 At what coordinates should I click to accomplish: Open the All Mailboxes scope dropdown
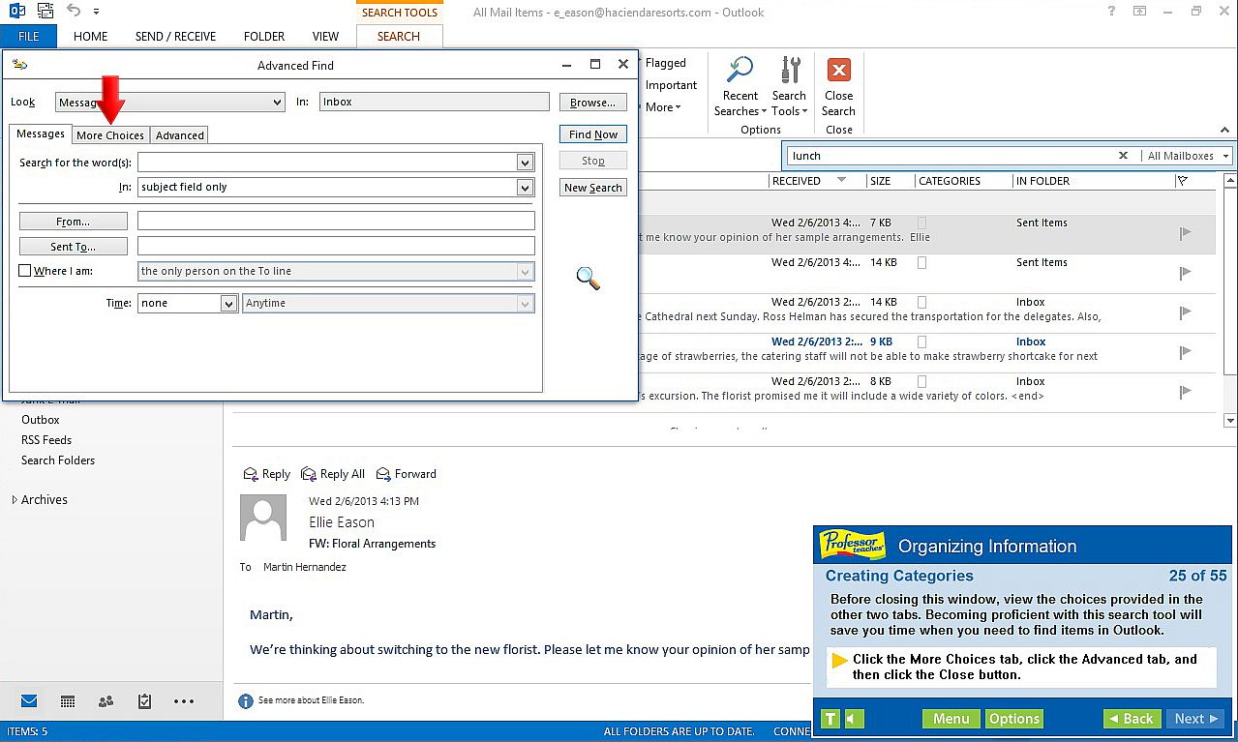tap(1187, 156)
